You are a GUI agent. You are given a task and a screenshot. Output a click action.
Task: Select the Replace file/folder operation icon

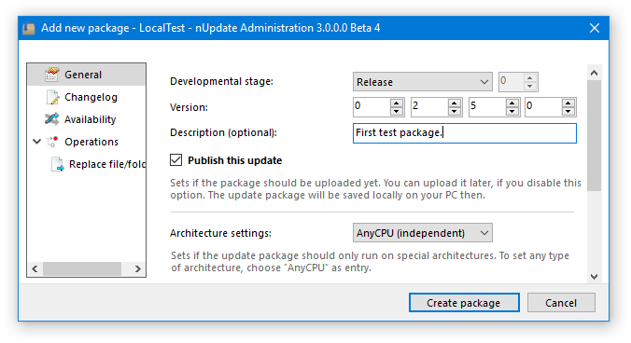tap(58, 164)
